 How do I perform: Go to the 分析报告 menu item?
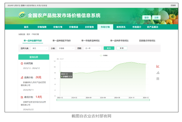point(89,27)
